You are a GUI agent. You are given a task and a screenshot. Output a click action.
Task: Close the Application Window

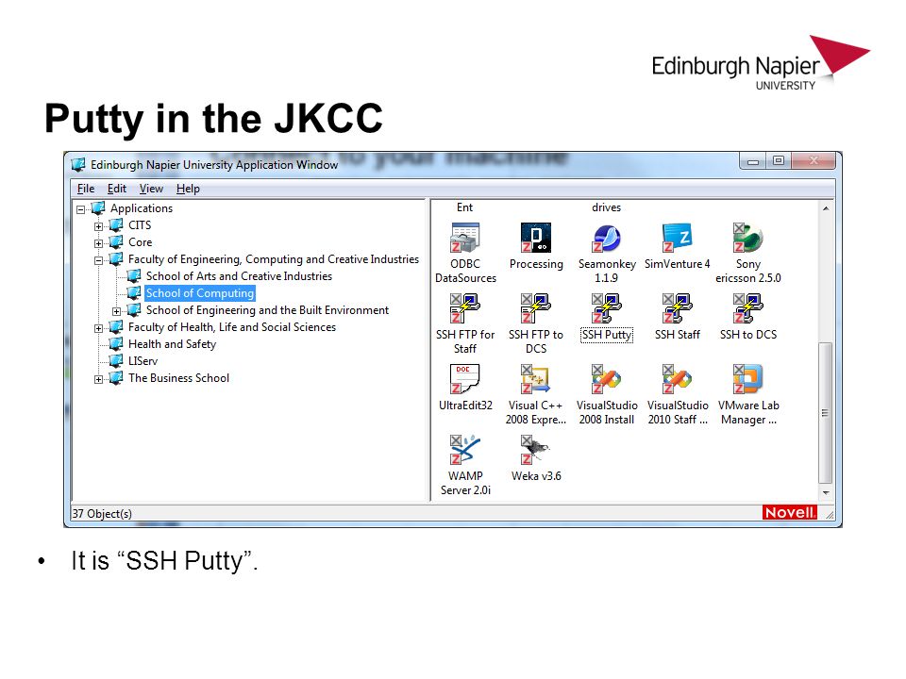(814, 161)
